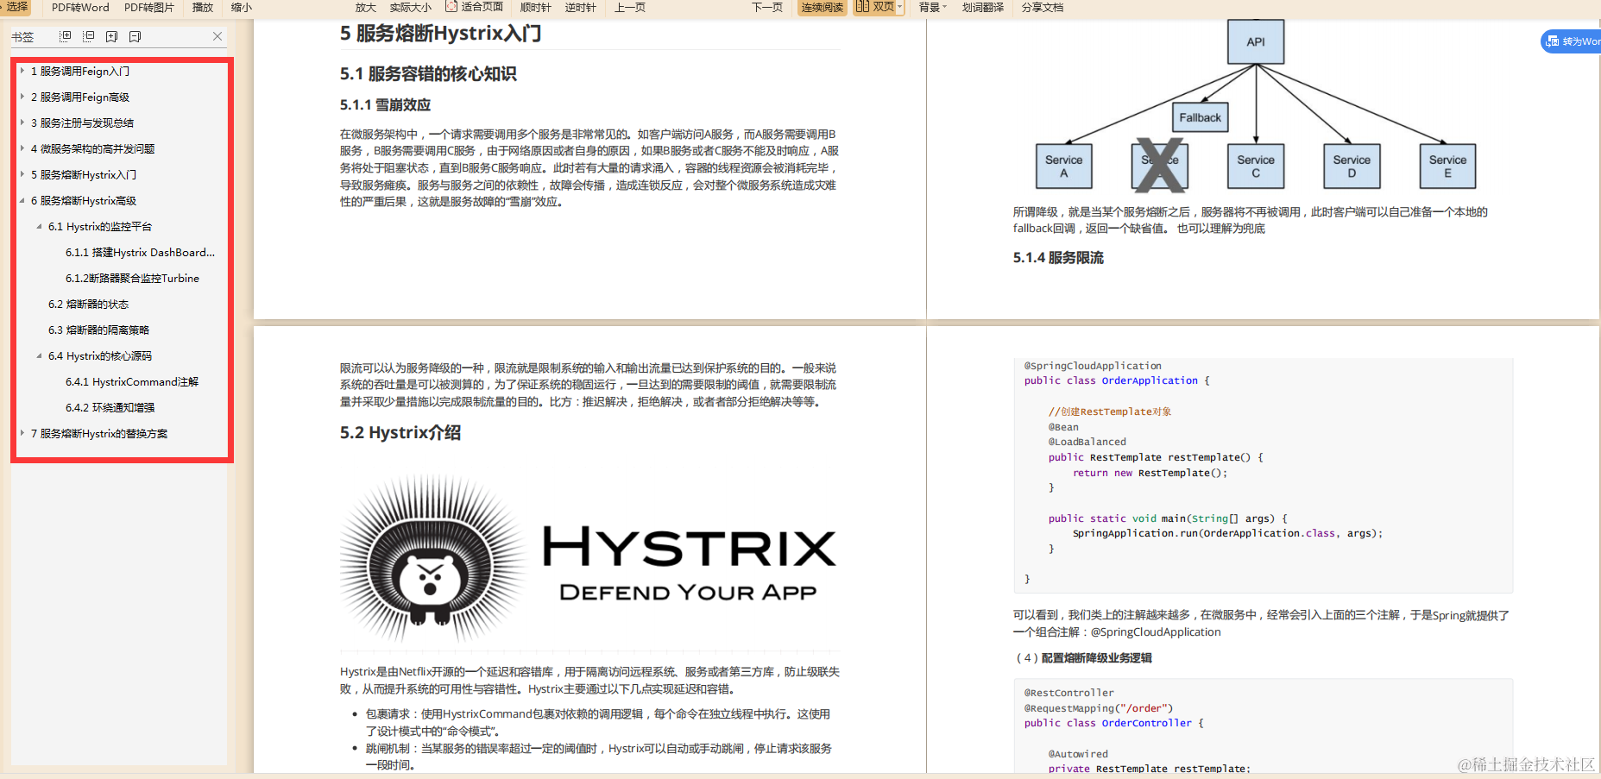Click PDF转图片 in the toolbar

(149, 8)
